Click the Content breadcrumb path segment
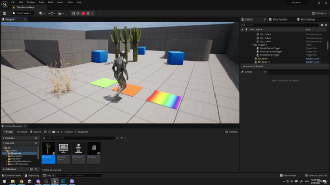This screenshot has width=330, height=185. (69, 132)
